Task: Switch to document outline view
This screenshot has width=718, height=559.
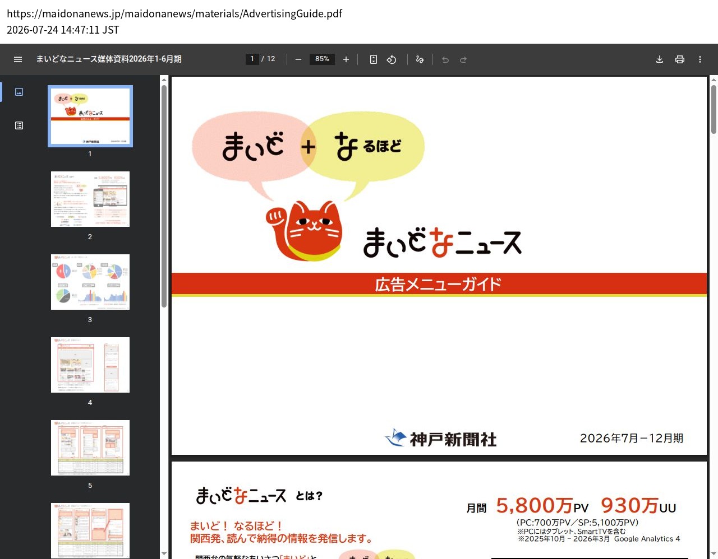Action: tap(19, 125)
